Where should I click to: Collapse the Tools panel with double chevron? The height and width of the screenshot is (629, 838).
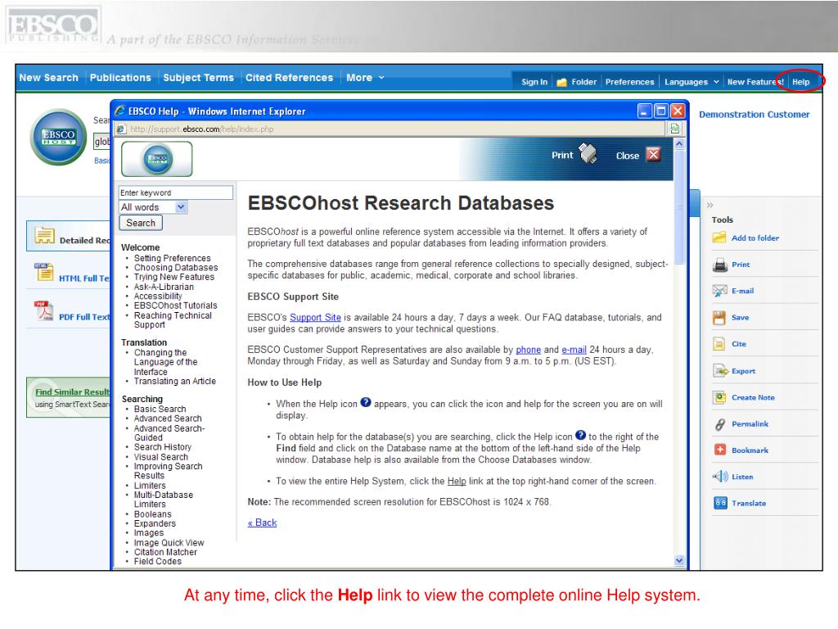[710, 206]
